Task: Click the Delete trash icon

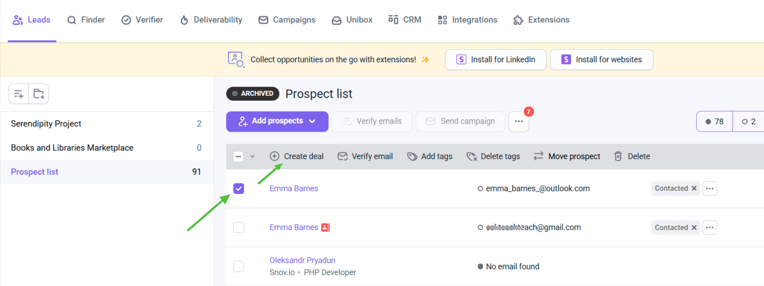Action: click(x=618, y=156)
